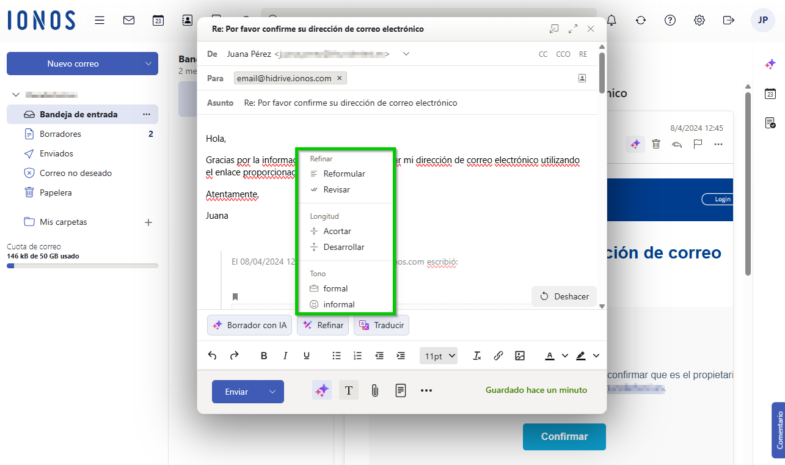Open the contact picker beside the Para field

[582, 78]
